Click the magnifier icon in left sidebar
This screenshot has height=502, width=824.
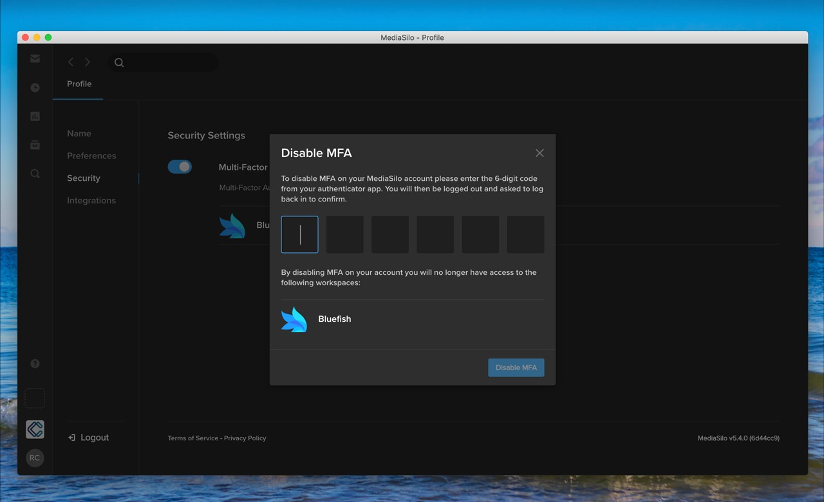(x=35, y=174)
